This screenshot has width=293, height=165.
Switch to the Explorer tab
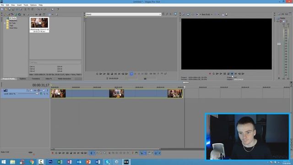pos(22,79)
